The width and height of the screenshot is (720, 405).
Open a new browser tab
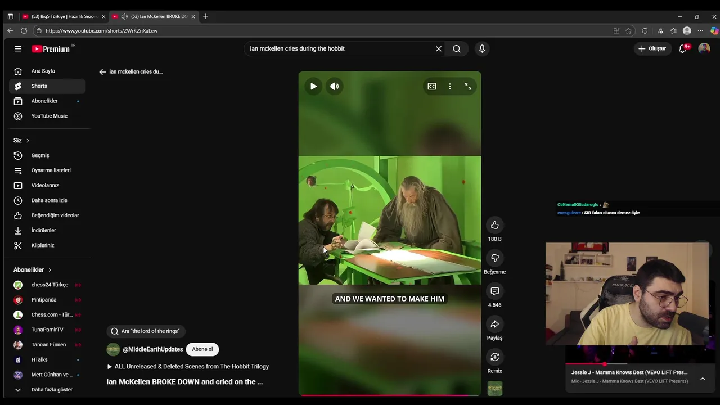(205, 17)
